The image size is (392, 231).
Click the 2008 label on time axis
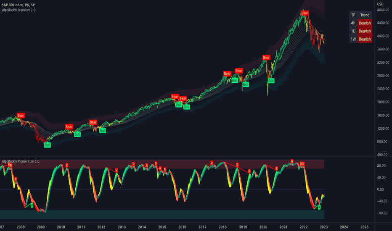[x=21, y=227]
